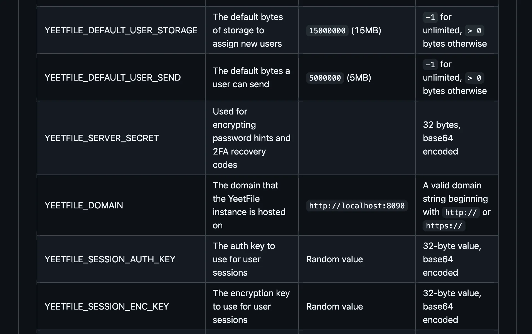The width and height of the screenshot is (532, 334).
Task: Click the -1 code in the user send row
Action: pos(430,64)
